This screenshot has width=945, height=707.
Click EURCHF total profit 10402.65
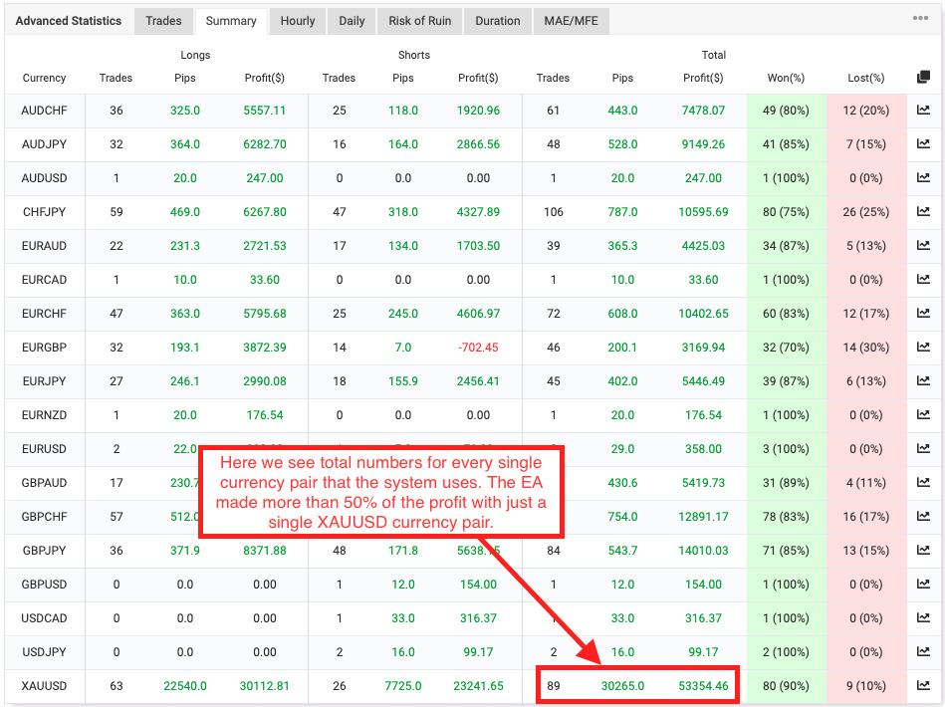click(x=703, y=314)
